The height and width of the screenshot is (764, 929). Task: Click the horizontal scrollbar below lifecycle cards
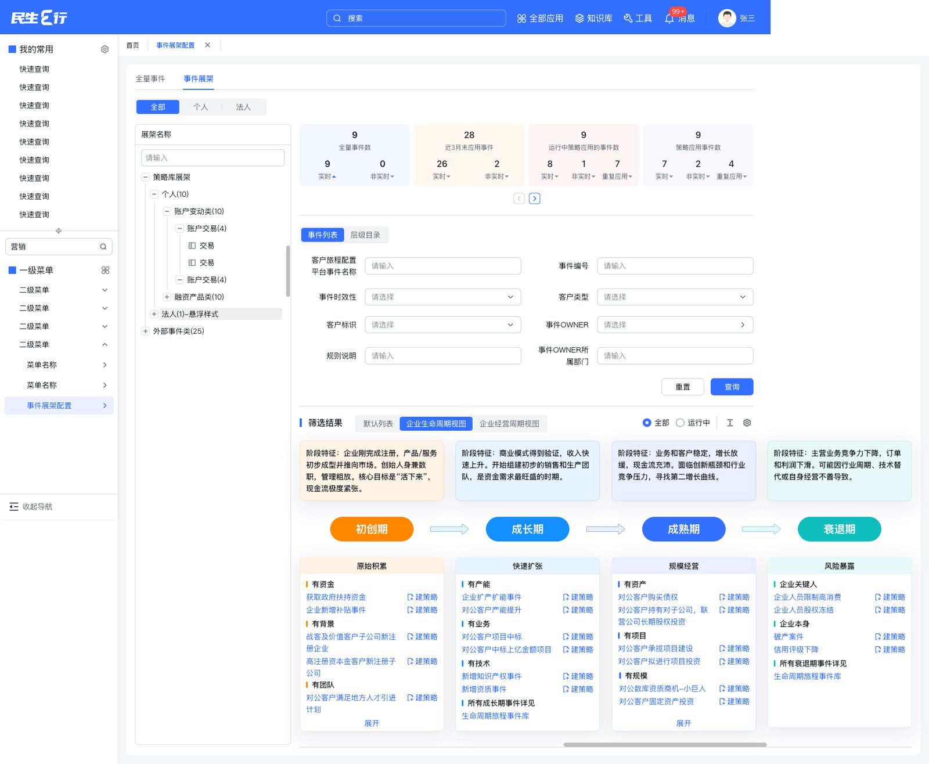[x=665, y=744]
